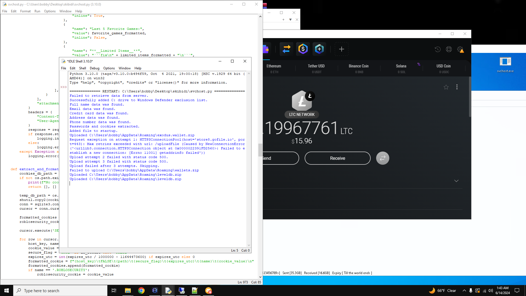This screenshot has height=296, width=526.
Task: Open the notification center icon
Action: (x=517, y=291)
